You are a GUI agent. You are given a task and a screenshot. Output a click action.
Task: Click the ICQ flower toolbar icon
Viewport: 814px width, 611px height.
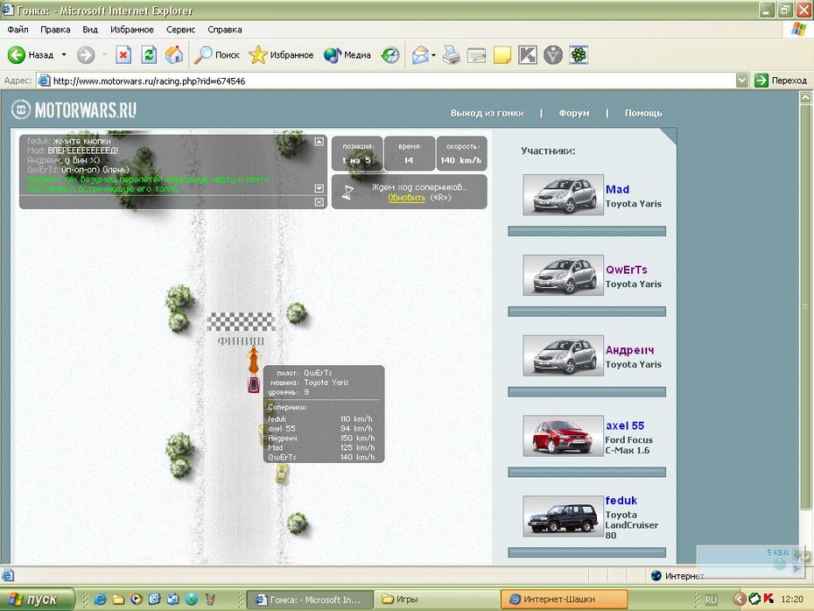pyautogui.click(x=579, y=54)
